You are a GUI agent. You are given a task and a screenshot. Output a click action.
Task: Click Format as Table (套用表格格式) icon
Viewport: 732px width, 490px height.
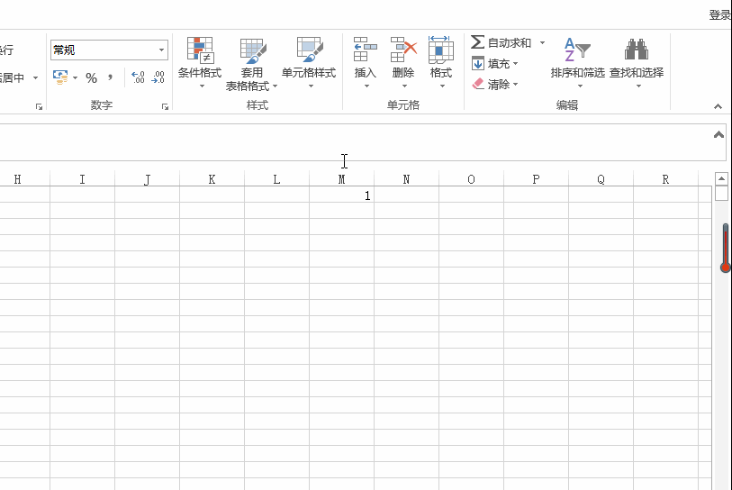tap(253, 51)
